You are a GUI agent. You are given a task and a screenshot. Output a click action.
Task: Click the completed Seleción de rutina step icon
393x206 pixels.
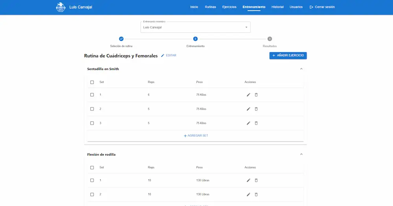pos(121,39)
